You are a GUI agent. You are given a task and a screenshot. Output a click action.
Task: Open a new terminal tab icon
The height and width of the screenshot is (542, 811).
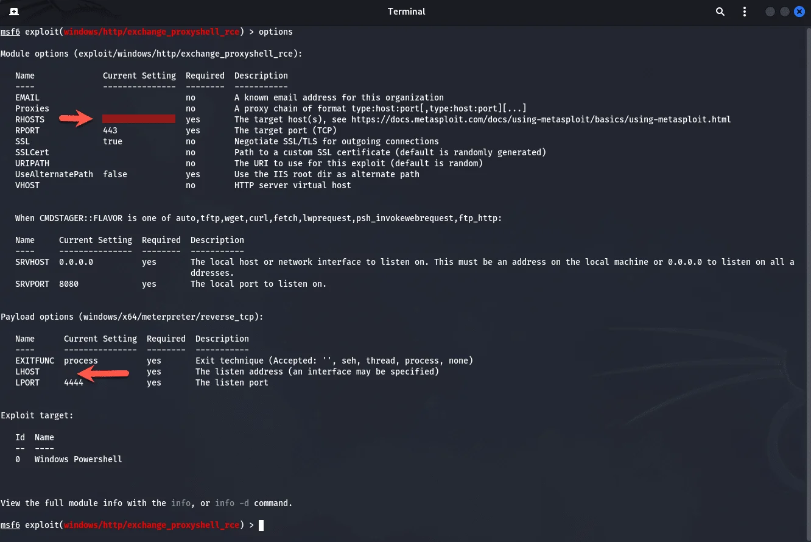tap(13, 12)
